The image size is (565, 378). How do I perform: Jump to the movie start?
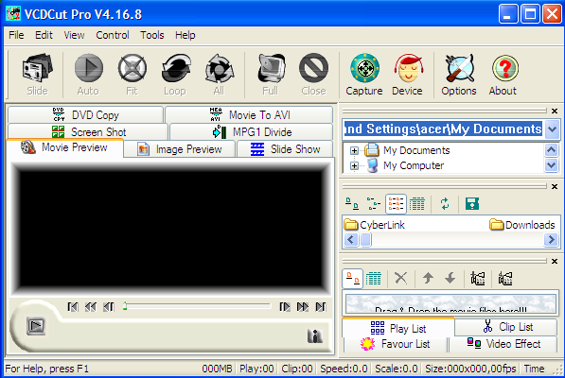tap(73, 307)
